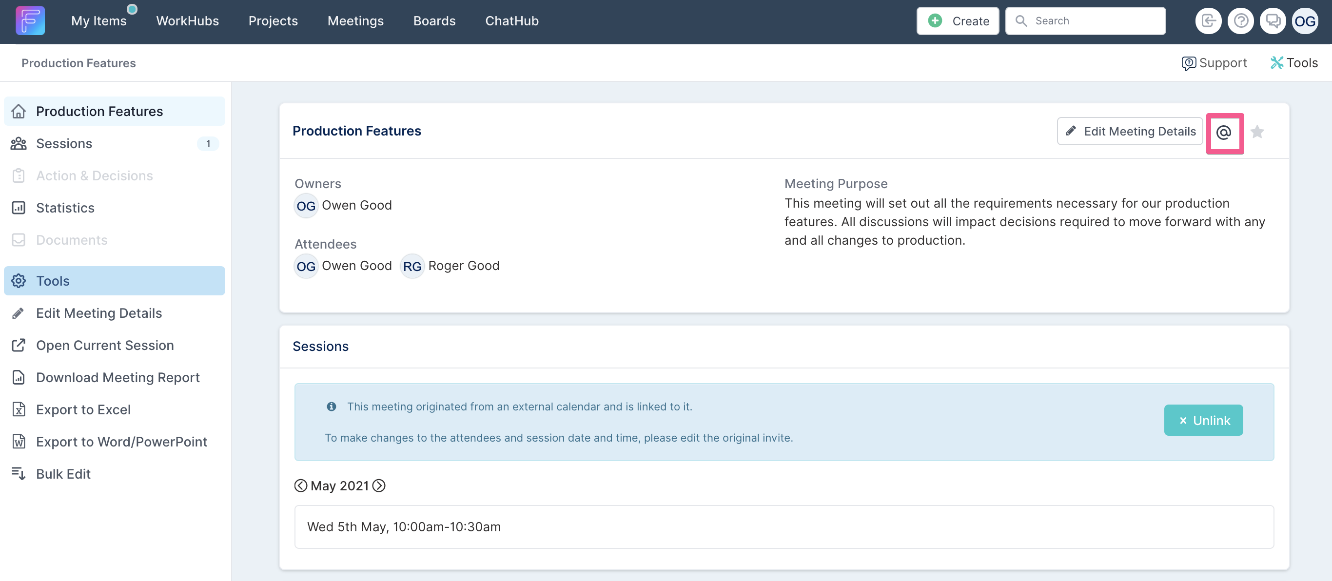The image size is (1332, 581).
Task: Open Tools in the sub-header right
Action: click(1294, 63)
